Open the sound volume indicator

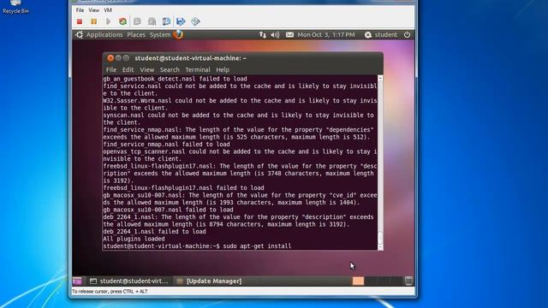(275, 34)
